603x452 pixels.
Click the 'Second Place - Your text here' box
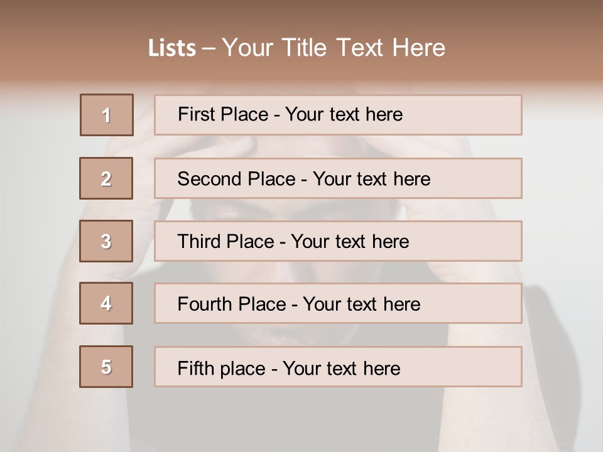click(338, 178)
